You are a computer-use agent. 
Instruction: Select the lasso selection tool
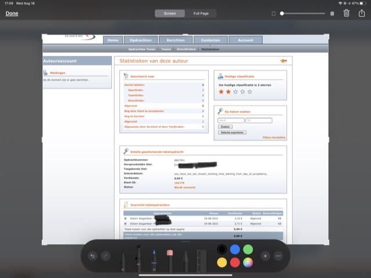[185, 261]
